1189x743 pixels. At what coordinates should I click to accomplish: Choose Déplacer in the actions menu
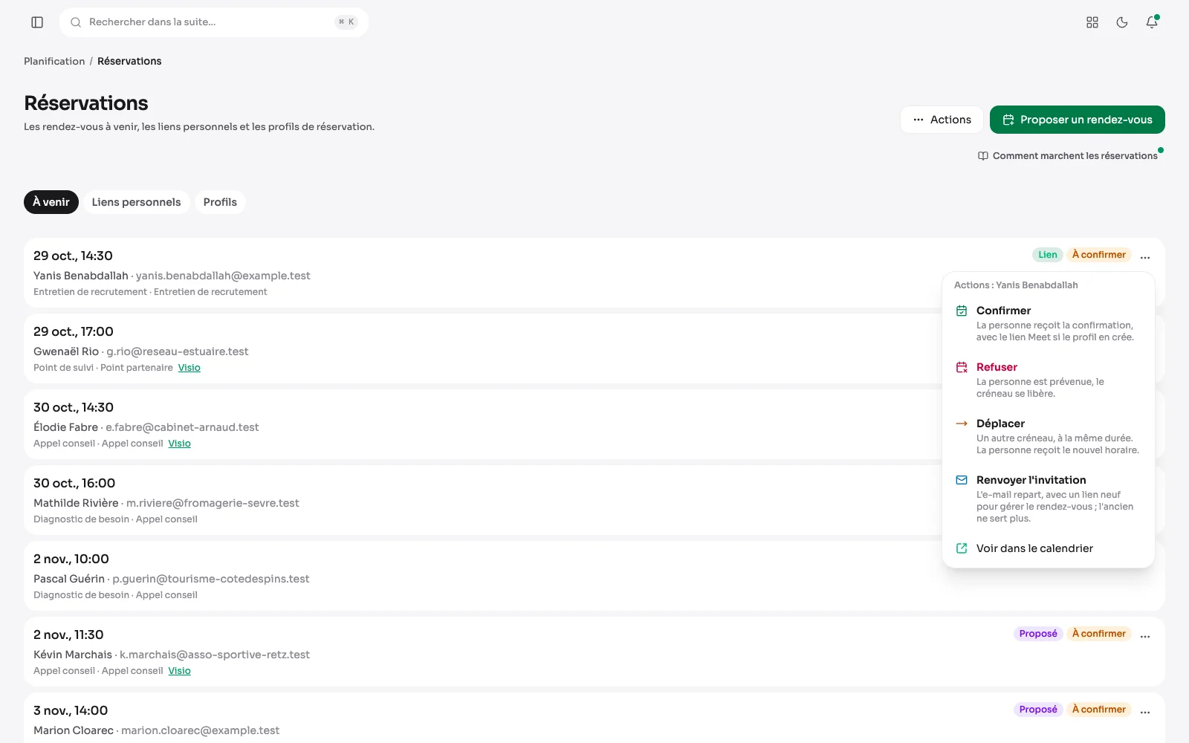[1049, 436]
